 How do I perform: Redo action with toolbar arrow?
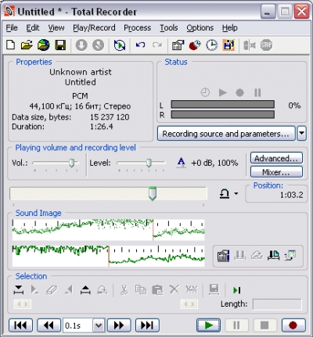point(157,45)
